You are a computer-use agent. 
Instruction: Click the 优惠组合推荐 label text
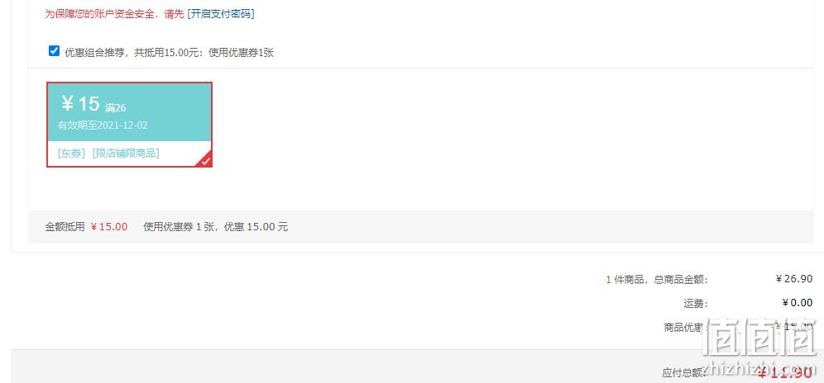[x=170, y=53]
